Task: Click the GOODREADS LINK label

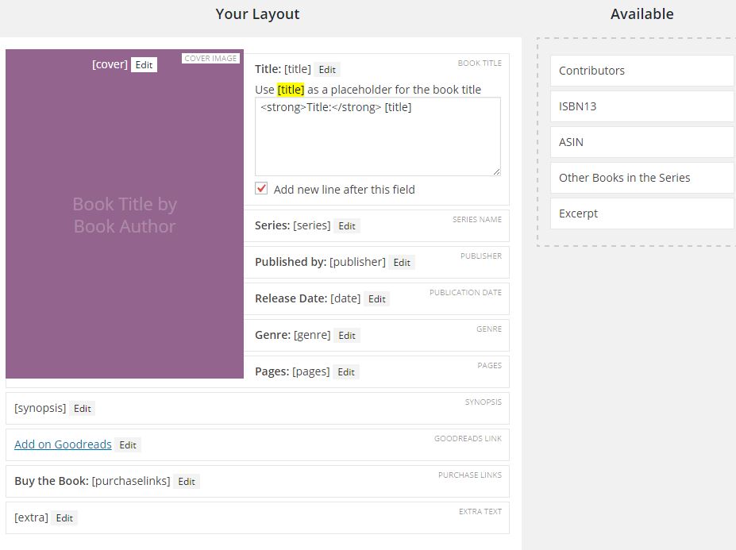Action: (x=468, y=438)
